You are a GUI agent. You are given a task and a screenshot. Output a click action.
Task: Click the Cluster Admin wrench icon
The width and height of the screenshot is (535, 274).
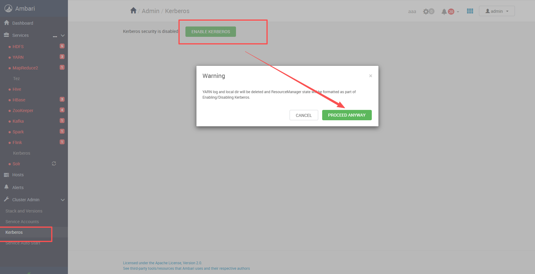click(x=6, y=199)
